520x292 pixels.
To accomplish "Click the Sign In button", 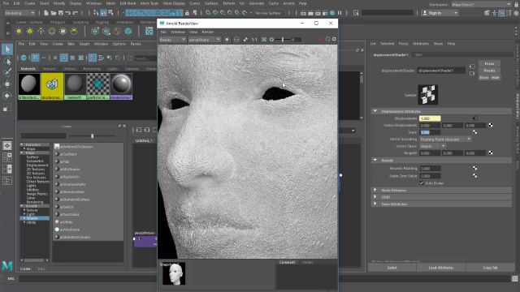I will coord(440,13).
